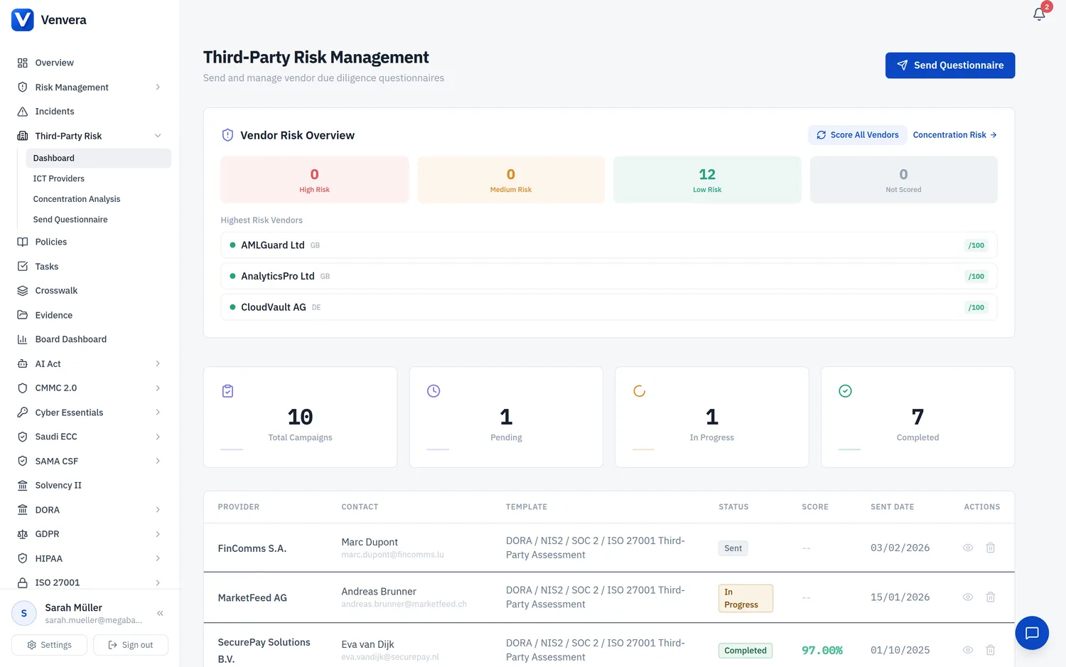The image size is (1066, 667).
Task: Click the Not Scored count card
Action: pyautogui.click(x=904, y=180)
